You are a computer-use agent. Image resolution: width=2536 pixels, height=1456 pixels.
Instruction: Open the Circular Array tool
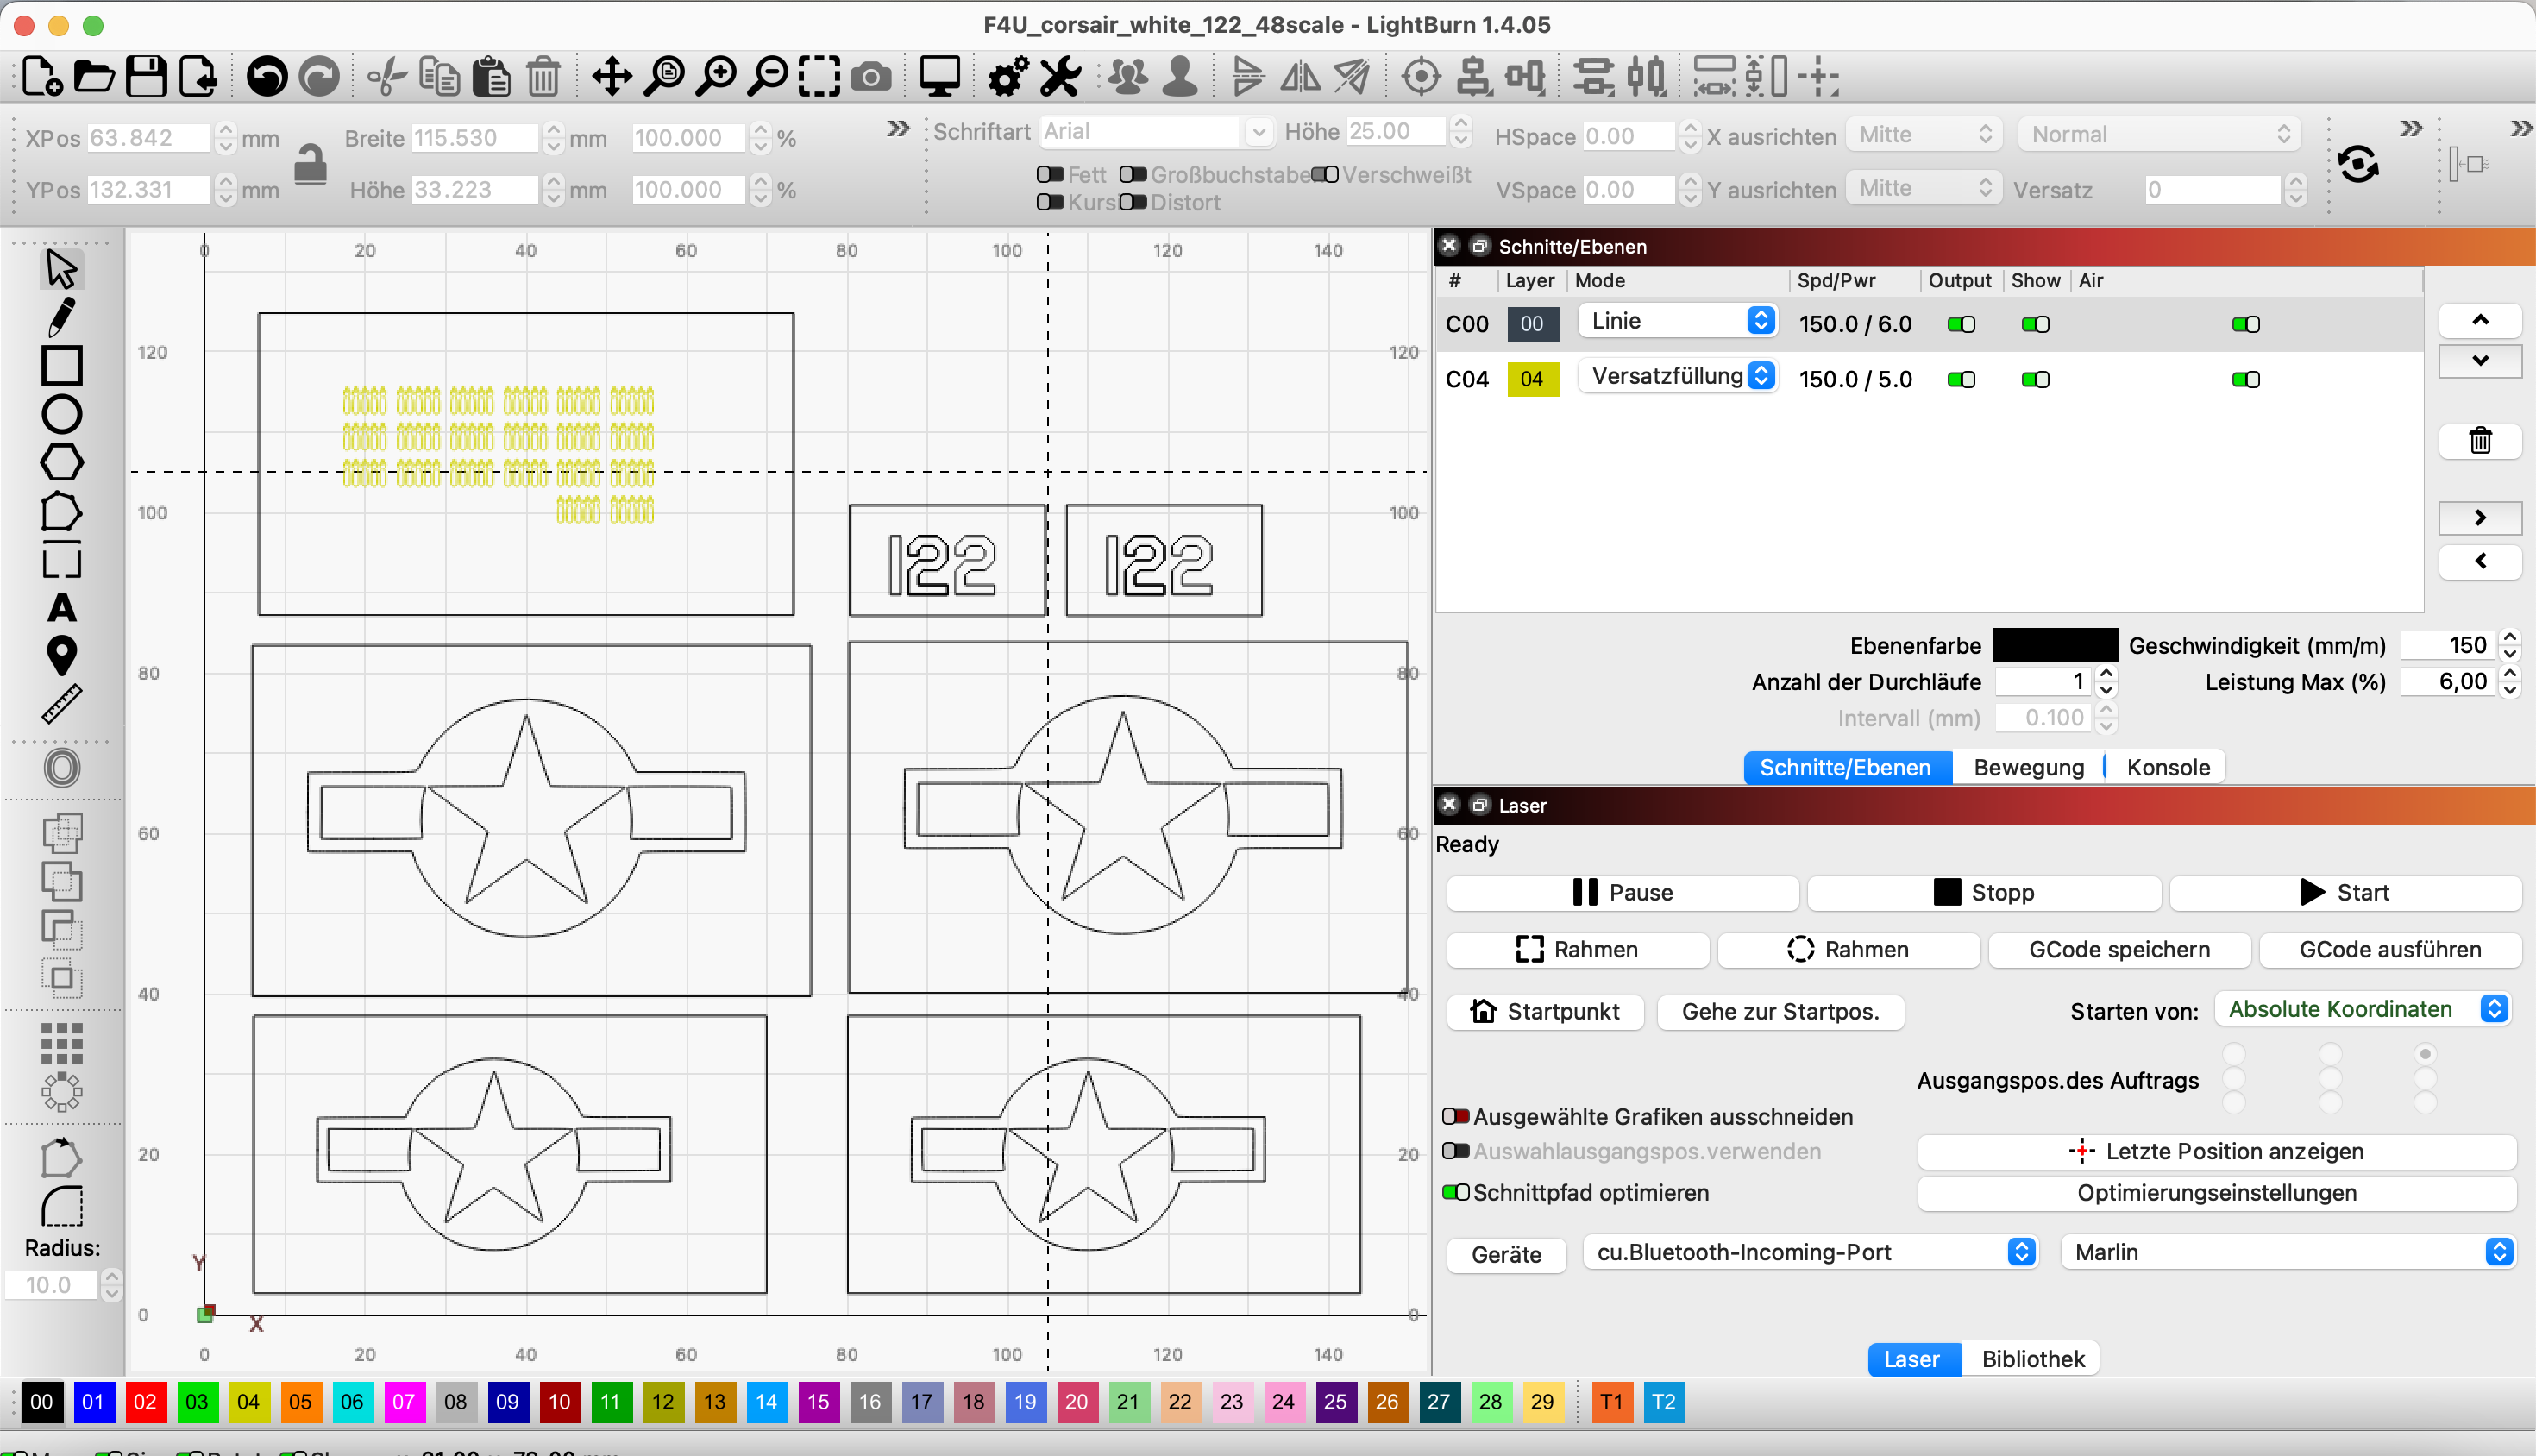point(61,1092)
